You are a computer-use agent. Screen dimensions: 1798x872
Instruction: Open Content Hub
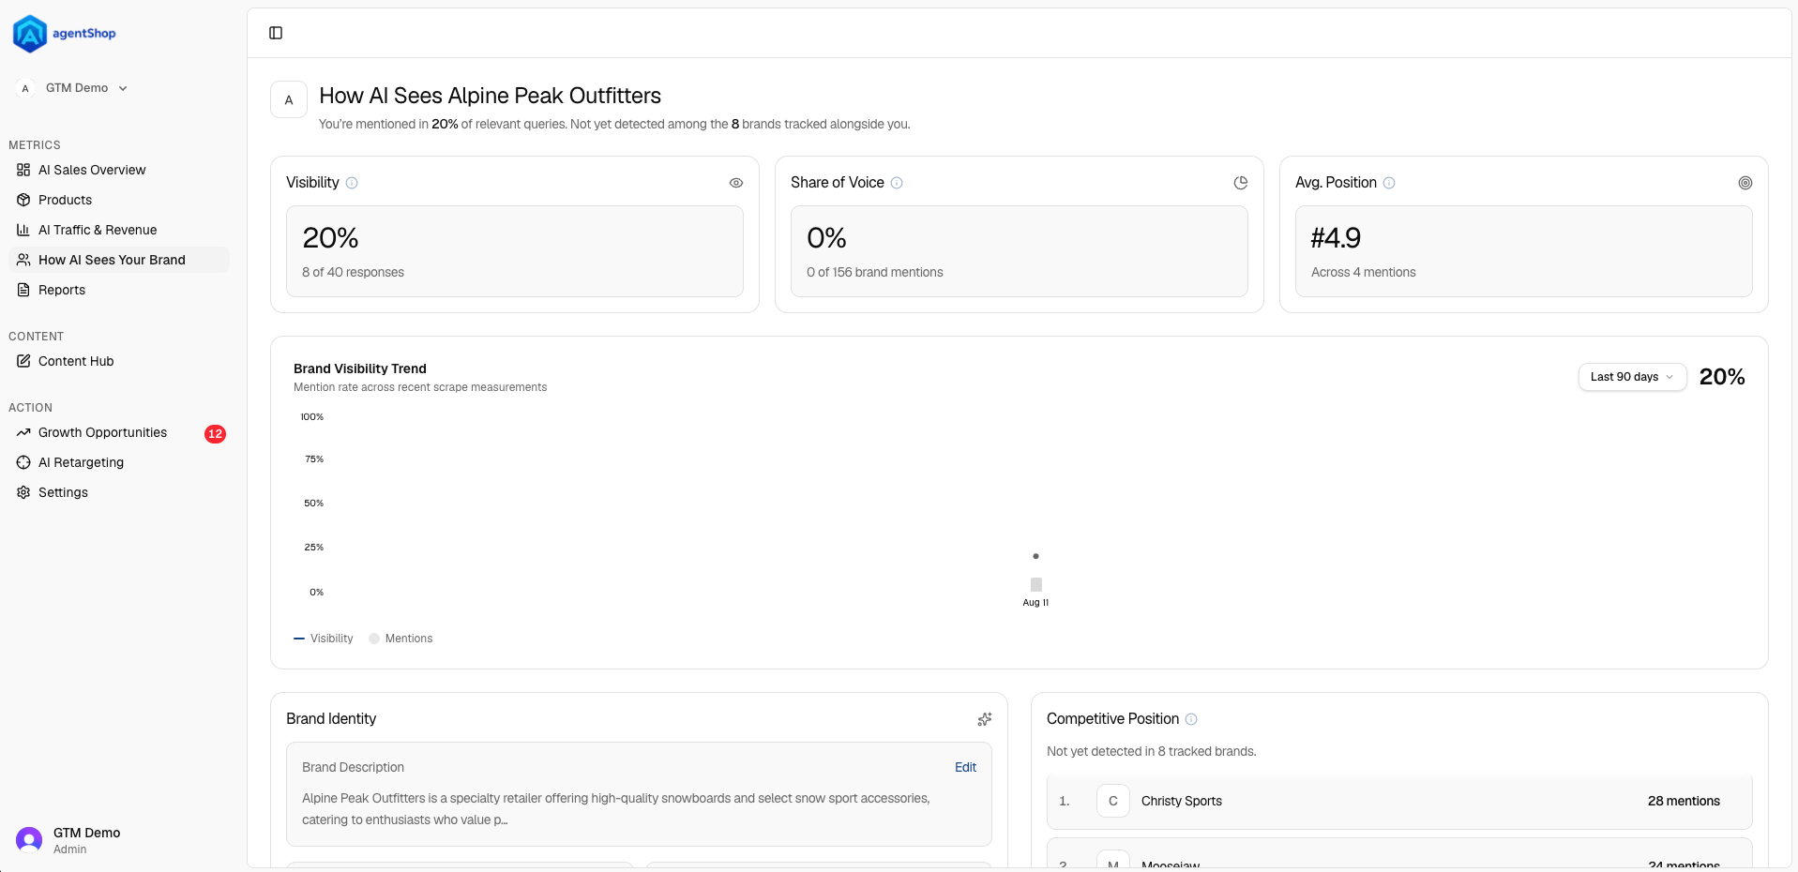point(119,361)
